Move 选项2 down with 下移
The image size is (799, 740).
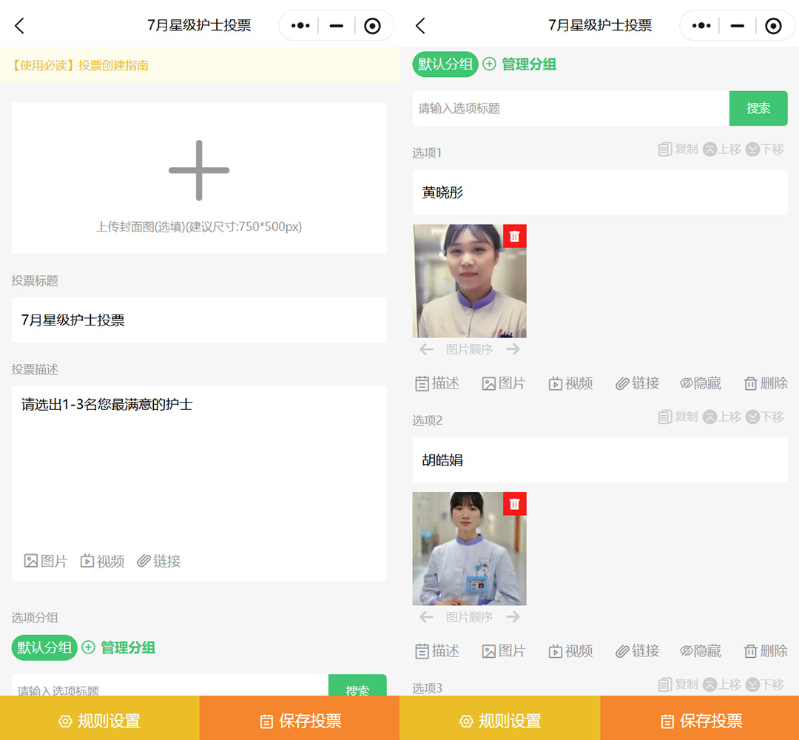pos(764,417)
